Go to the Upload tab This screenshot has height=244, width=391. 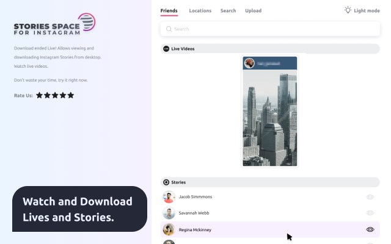[x=253, y=11]
